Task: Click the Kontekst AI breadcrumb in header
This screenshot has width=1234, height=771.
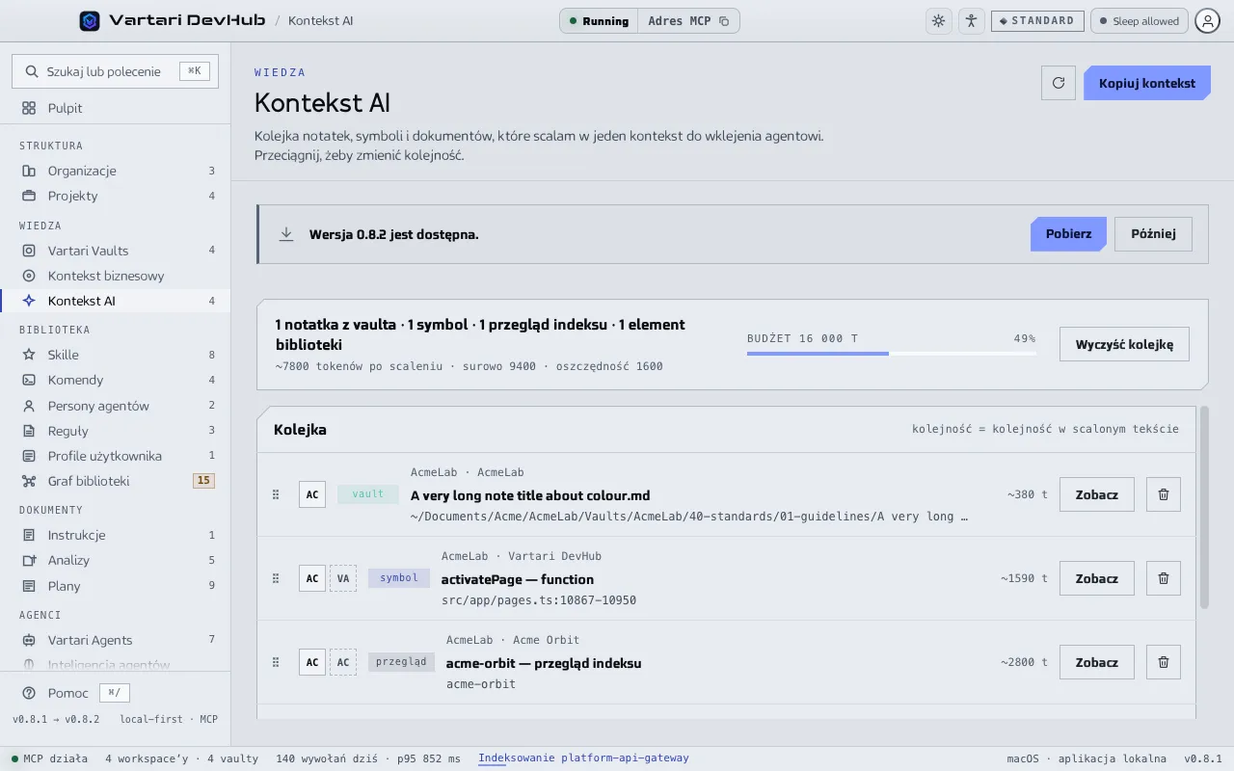Action: [x=320, y=21]
